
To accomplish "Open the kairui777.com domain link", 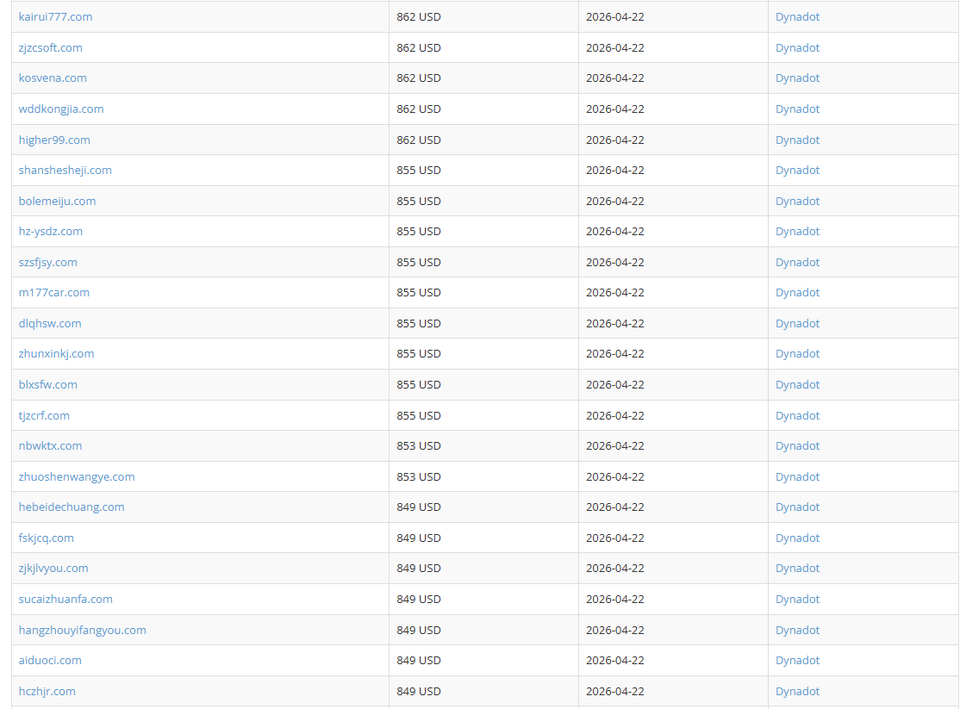I will point(56,17).
